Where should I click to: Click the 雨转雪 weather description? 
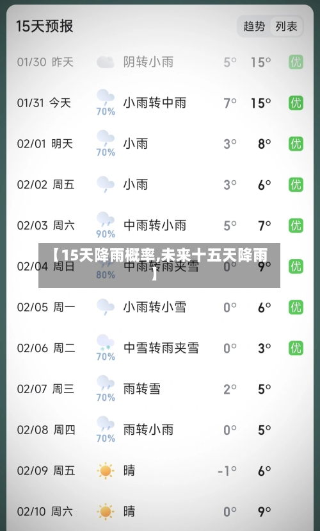click(142, 389)
